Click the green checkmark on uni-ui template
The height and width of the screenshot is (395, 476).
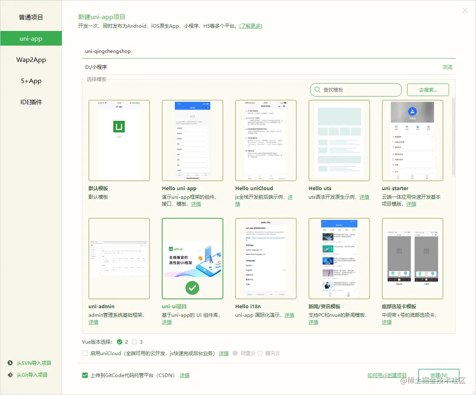[x=192, y=287]
